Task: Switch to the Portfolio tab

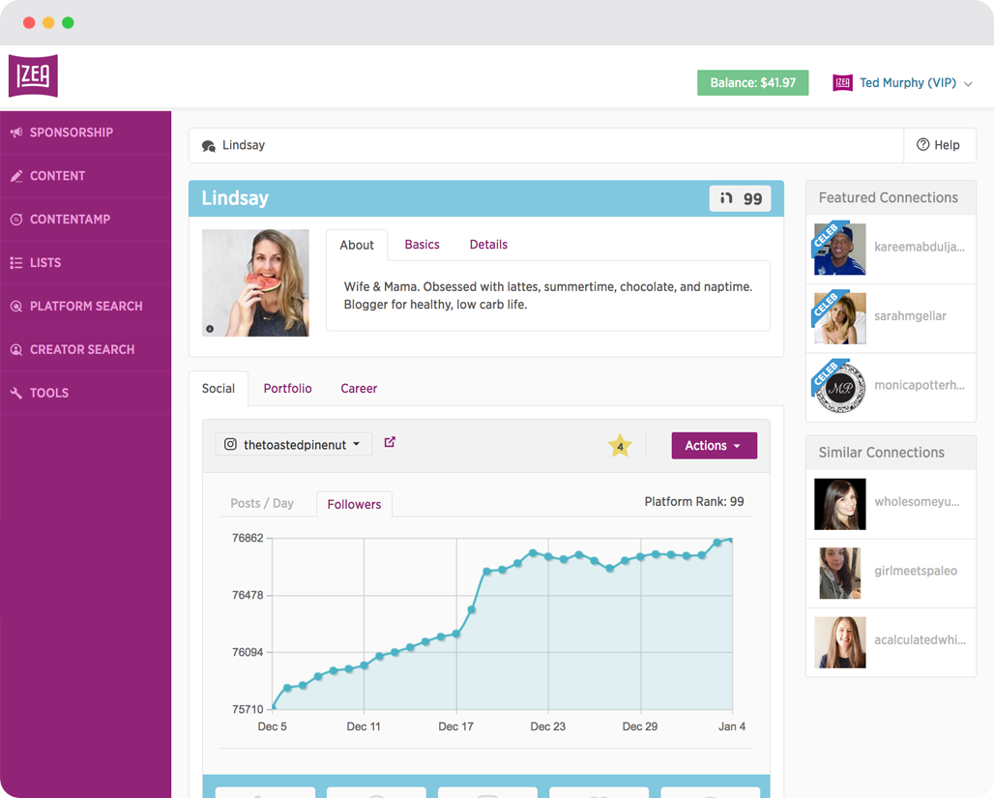Action: [287, 388]
